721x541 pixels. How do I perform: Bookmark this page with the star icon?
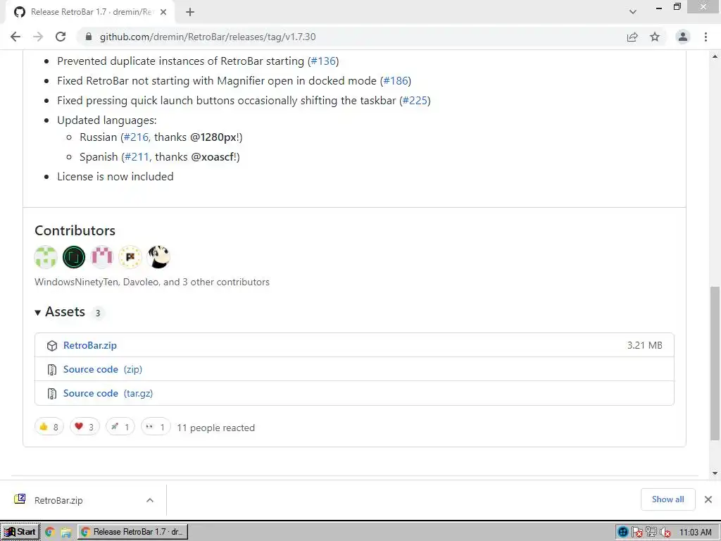click(655, 37)
